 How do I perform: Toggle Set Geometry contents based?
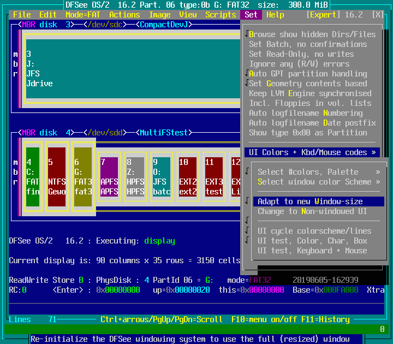click(312, 84)
